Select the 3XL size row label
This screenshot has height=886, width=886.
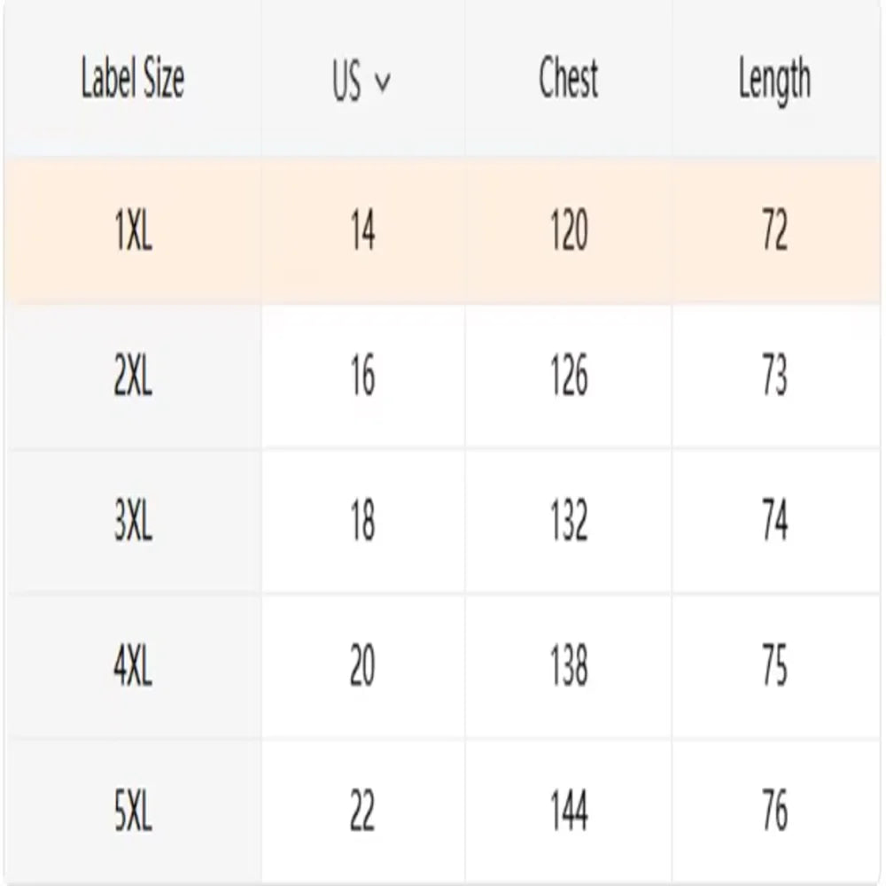click(133, 522)
